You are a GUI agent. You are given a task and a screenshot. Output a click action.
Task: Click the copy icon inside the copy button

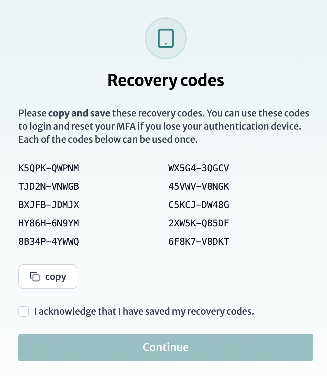click(34, 276)
